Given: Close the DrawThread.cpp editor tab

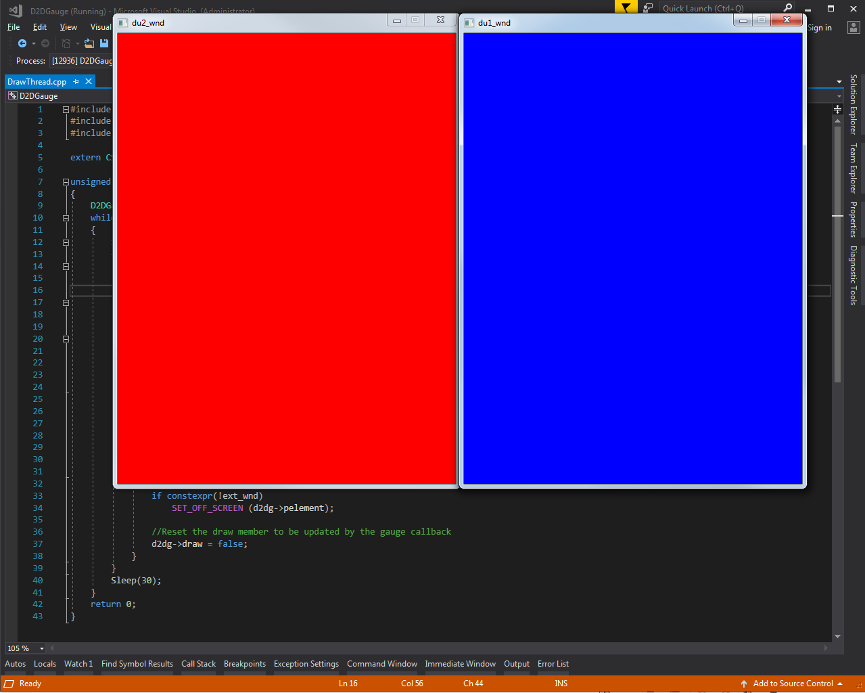Looking at the screenshot, I should tap(89, 82).
